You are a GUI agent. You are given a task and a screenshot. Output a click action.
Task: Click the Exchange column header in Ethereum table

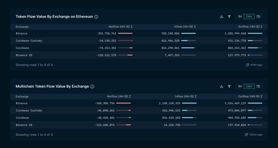pos(22,27)
